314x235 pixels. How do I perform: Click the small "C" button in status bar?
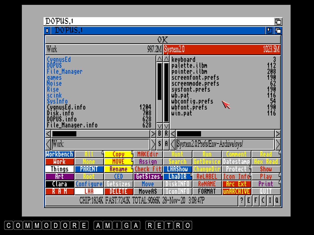(263, 201)
